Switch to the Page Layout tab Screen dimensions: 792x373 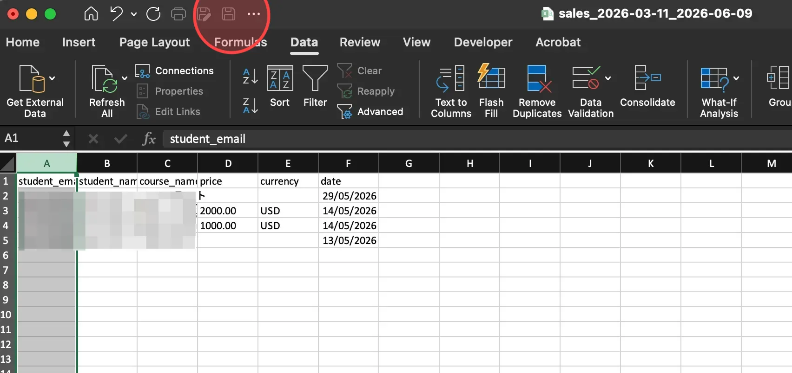154,42
